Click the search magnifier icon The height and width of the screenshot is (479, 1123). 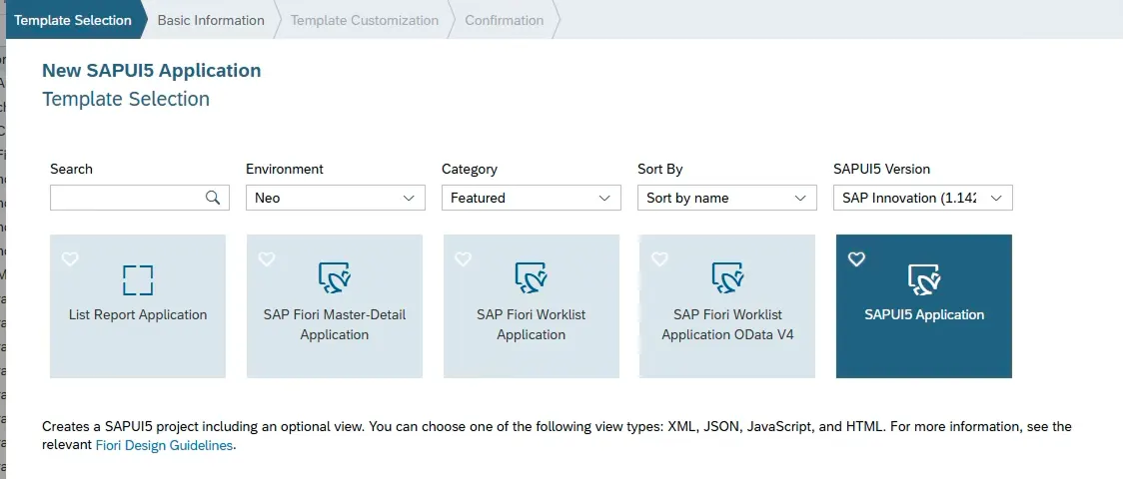(x=213, y=198)
